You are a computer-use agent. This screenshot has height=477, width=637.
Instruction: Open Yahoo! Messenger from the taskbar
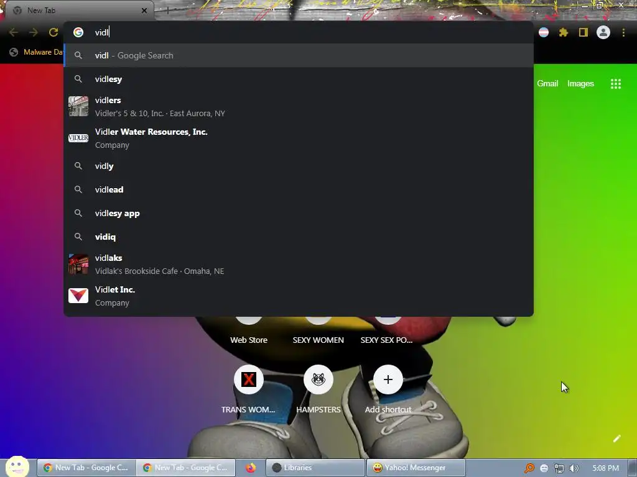coord(416,468)
